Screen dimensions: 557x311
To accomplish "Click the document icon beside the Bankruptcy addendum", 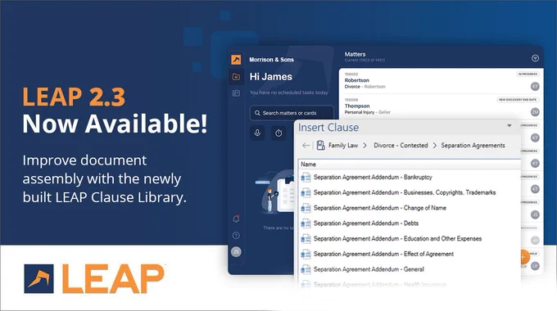I will 306,177.
